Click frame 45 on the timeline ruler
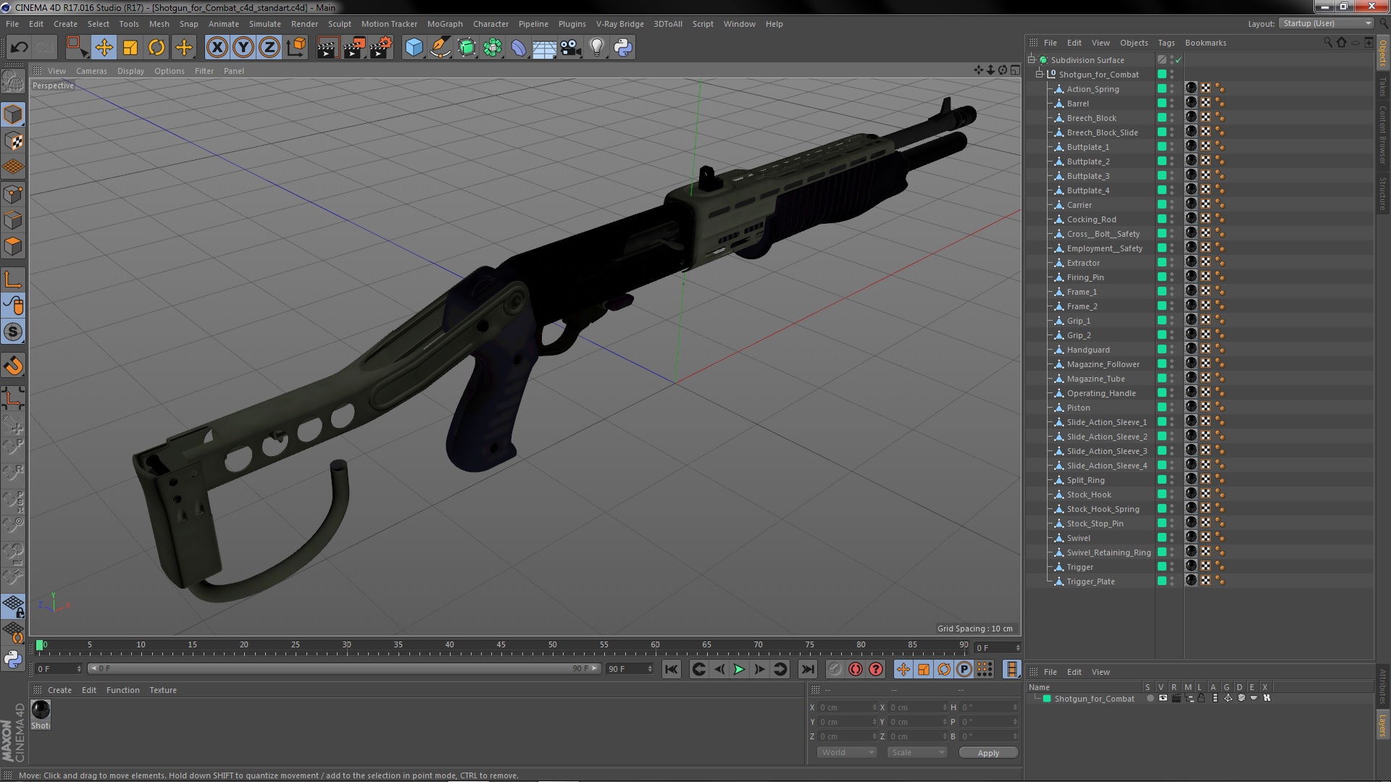 501,645
